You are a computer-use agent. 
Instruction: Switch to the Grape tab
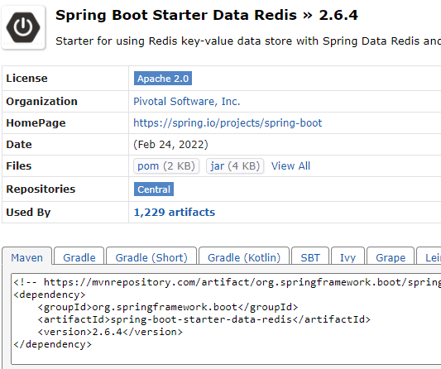point(391,256)
